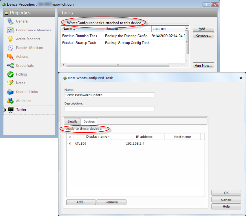Select the Backup Running Task row
This screenshot has height=218, width=248.
(x=123, y=36)
